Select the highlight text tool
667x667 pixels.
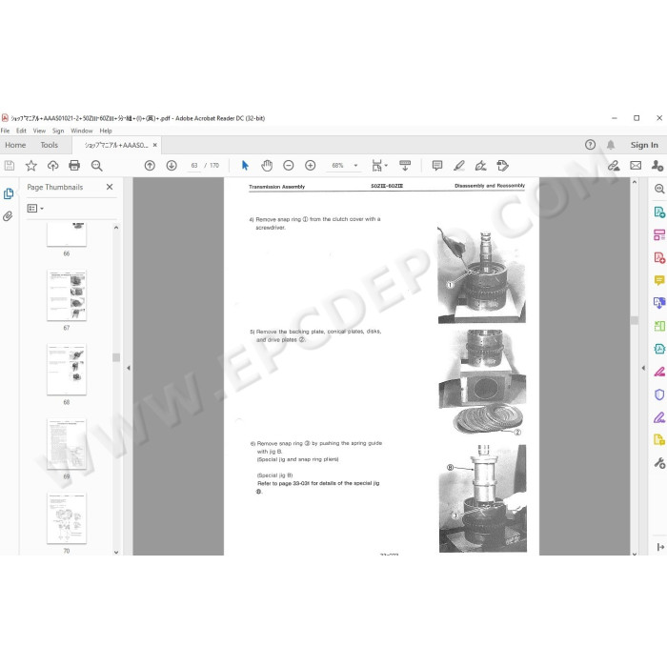[x=459, y=166]
